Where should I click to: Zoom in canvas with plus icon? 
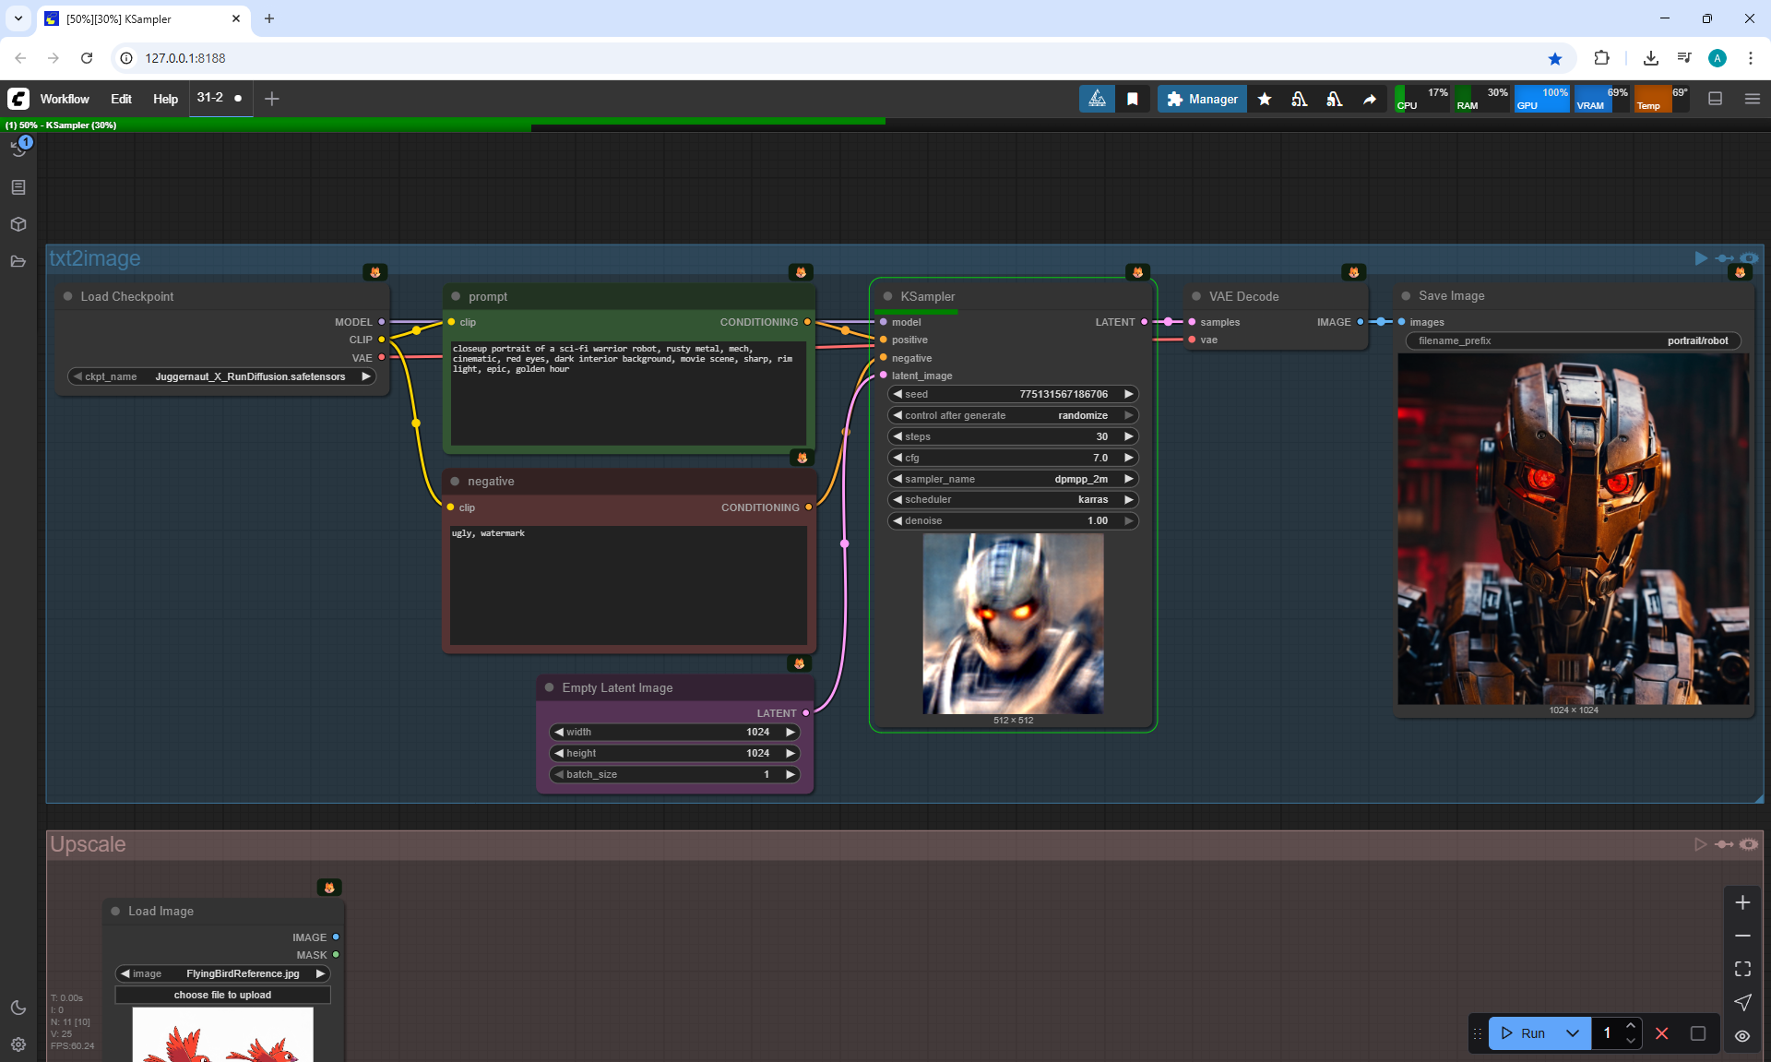tap(1742, 902)
